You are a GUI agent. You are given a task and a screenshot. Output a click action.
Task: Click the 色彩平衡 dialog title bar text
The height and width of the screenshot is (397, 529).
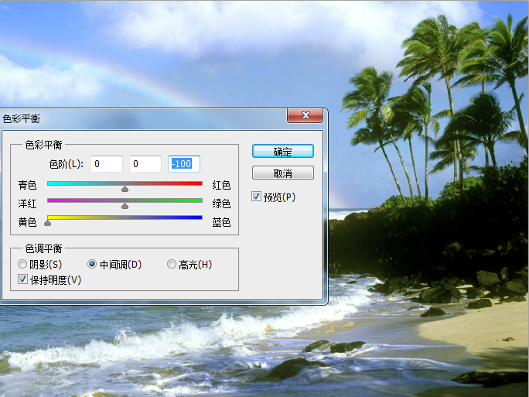[21, 118]
